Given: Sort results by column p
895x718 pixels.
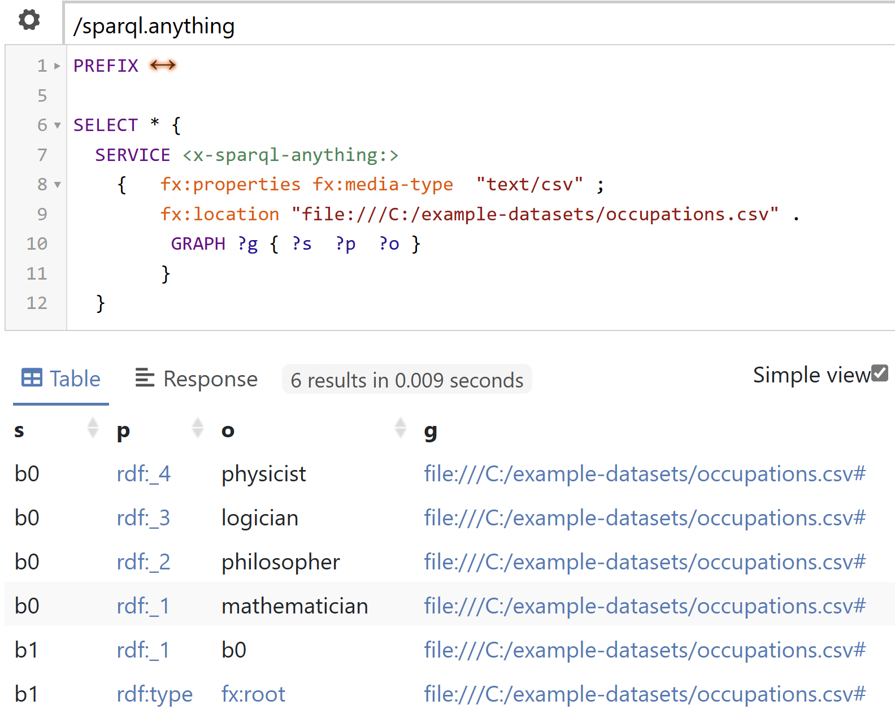Looking at the screenshot, I should pos(197,428).
